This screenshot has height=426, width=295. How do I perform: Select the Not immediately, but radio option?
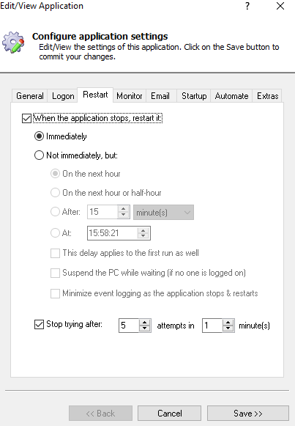pos(39,155)
